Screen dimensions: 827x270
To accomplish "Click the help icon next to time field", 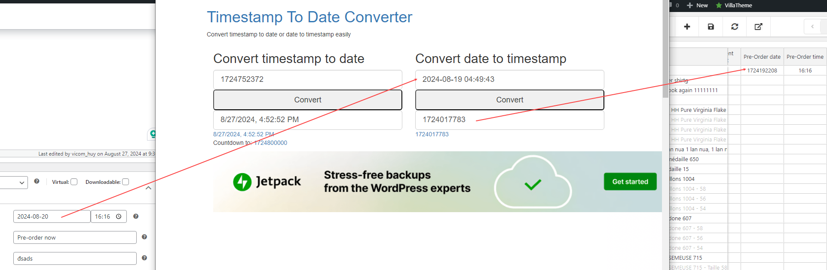I will (x=136, y=216).
